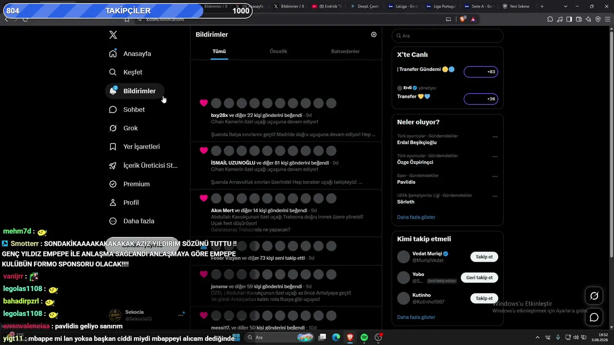614x345 pixels.
Task: Click the X logo in the sidebar
Action: coord(113,35)
